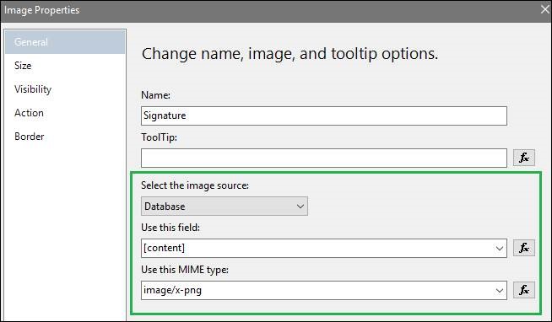Expand the [content] field dropdown arrow
Image resolution: width=552 pixels, height=322 pixels.
coord(499,248)
